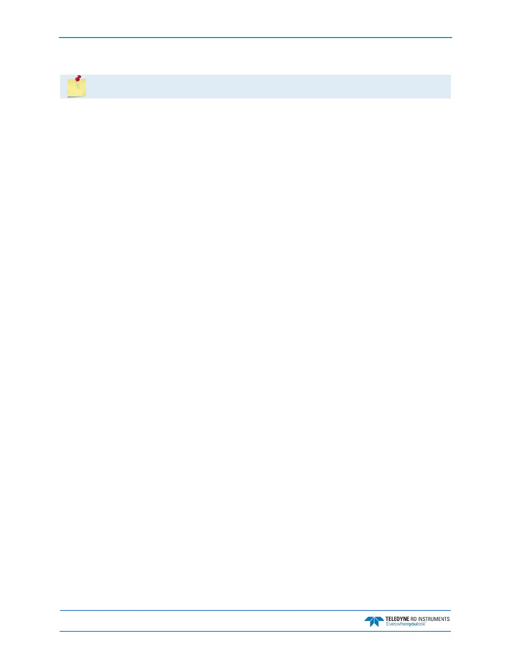The image size is (511, 661).
Task: Click the yellow sticky note icon
Action: pos(76,87)
